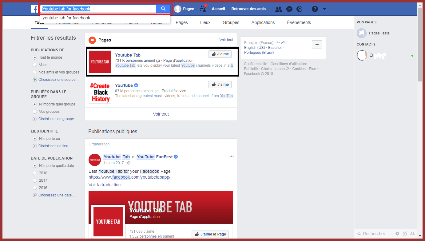
Task: Click "Voir la traduction" link
Action: click(x=105, y=185)
